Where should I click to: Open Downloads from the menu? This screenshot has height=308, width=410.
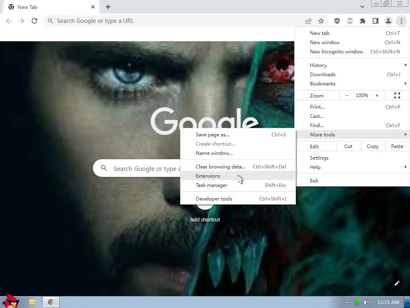pos(352,74)
